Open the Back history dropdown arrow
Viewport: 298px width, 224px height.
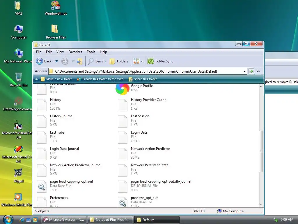[x=57, y=61]
